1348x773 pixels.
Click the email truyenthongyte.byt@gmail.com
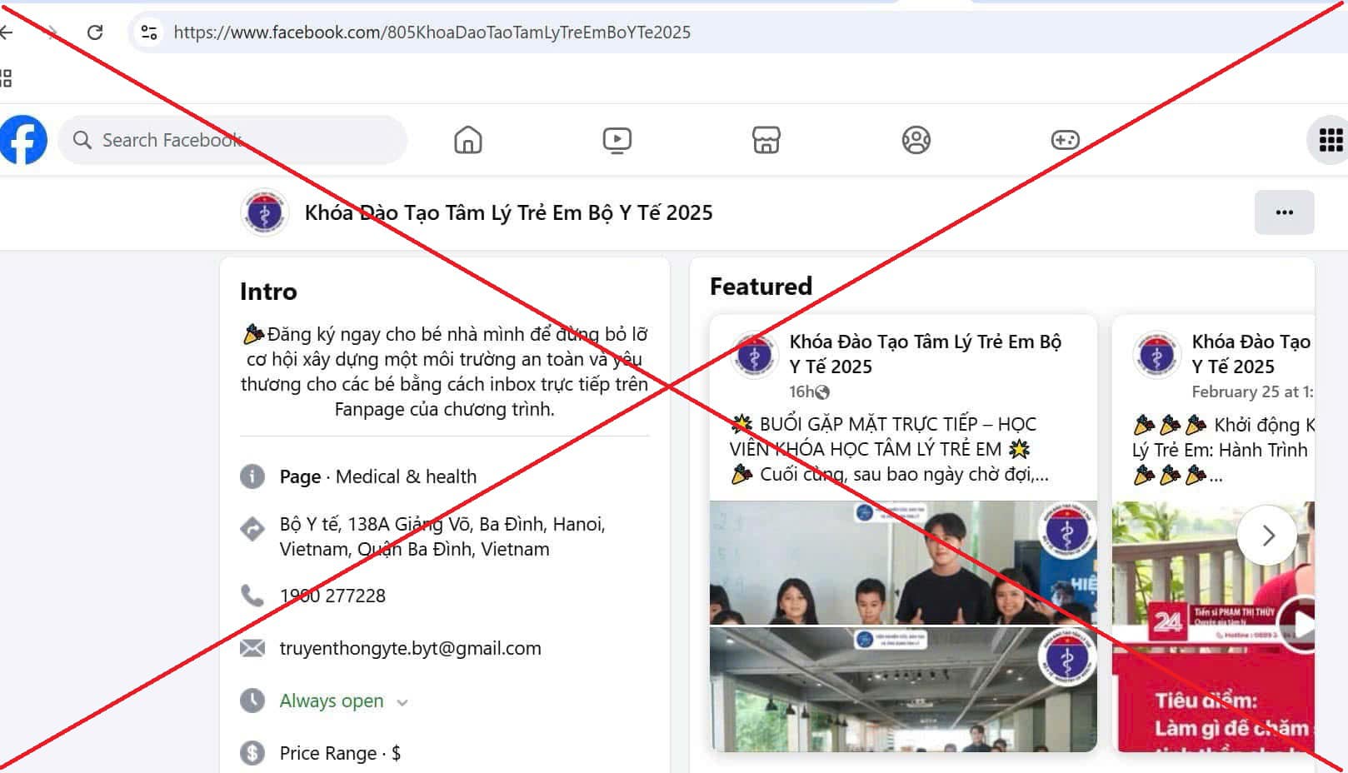point(409,648)
